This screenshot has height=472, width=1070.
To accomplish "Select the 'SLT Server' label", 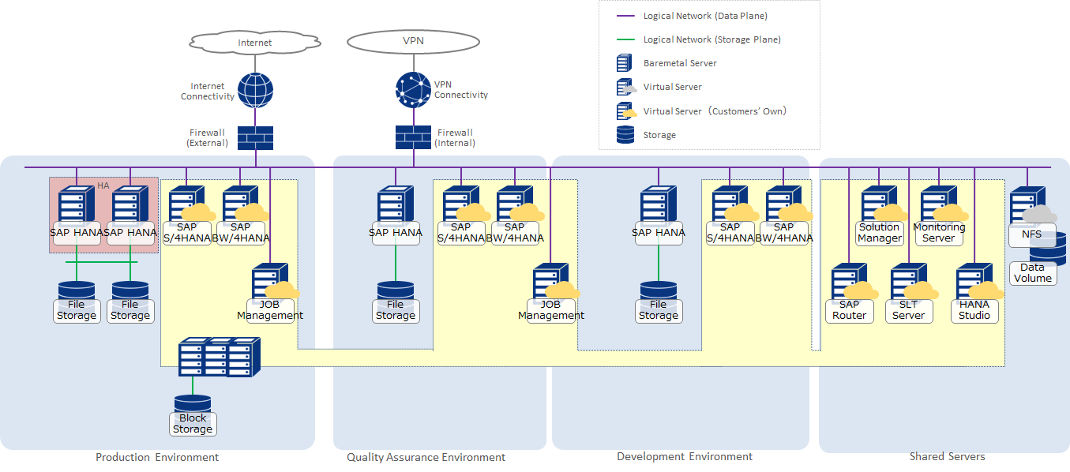I will (909, 310).
